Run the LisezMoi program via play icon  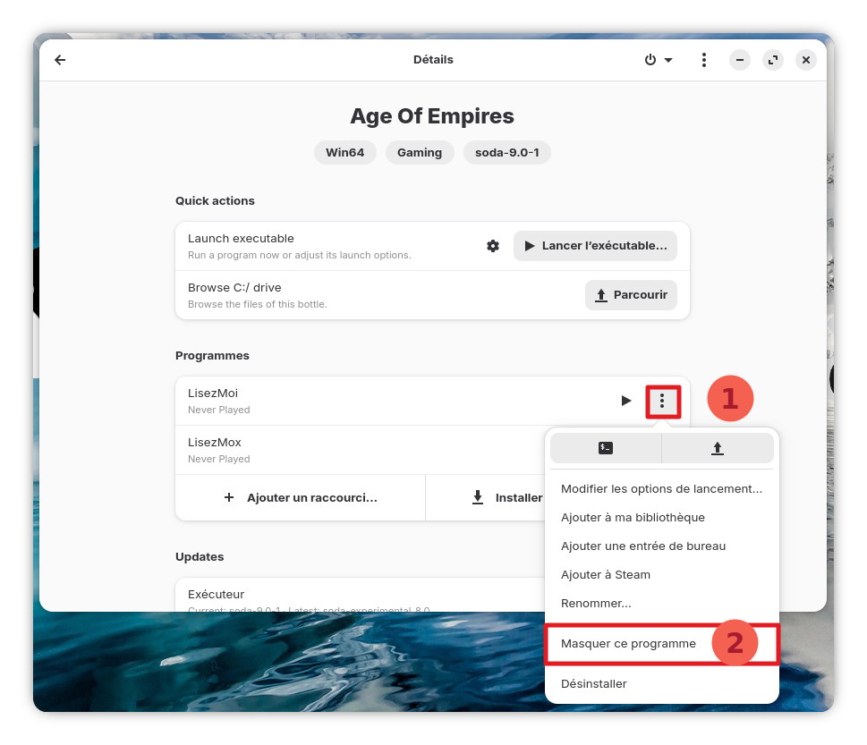pos(626,401)
